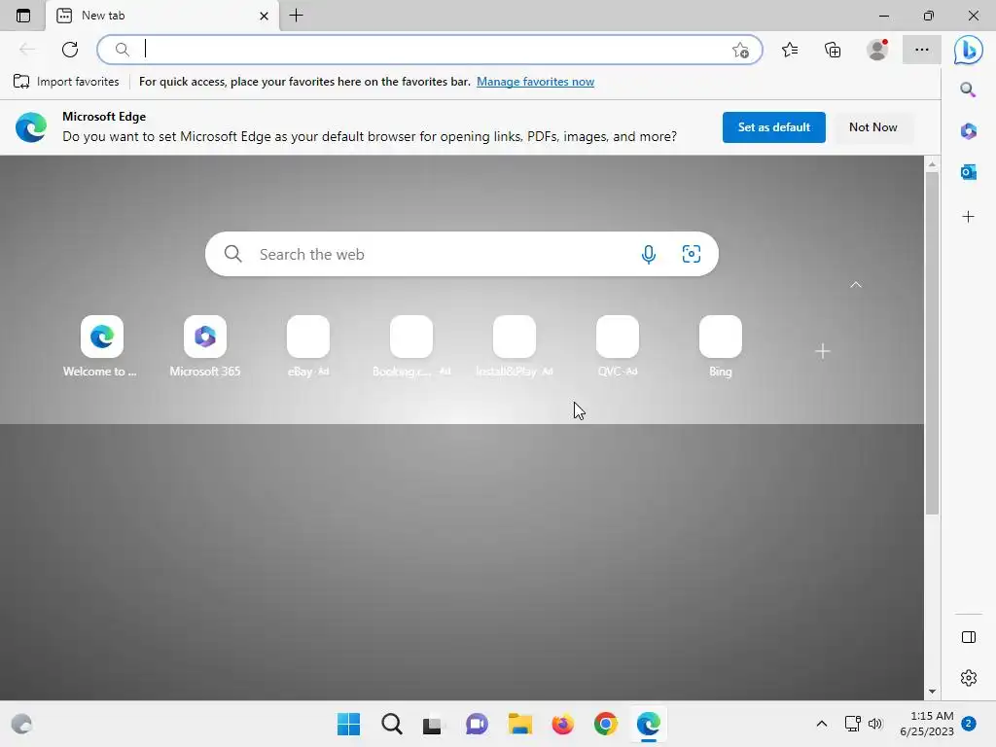The height and width of the screenshot is (747, 996).
Task: Launch Chat from the taskbar
Action: (x=477, y=724)
